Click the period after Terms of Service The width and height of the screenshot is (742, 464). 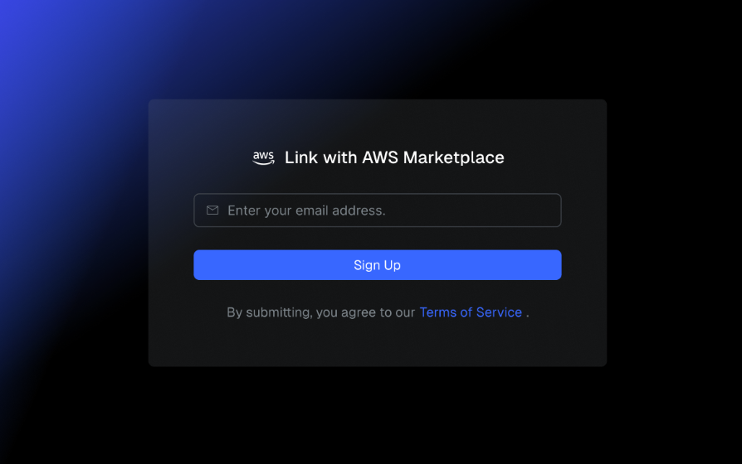pyautogui.click(x=527, y=316)
